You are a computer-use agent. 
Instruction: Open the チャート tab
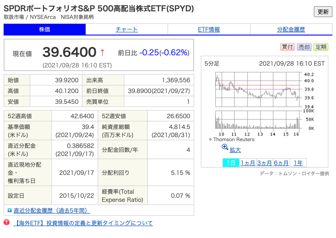127,30
